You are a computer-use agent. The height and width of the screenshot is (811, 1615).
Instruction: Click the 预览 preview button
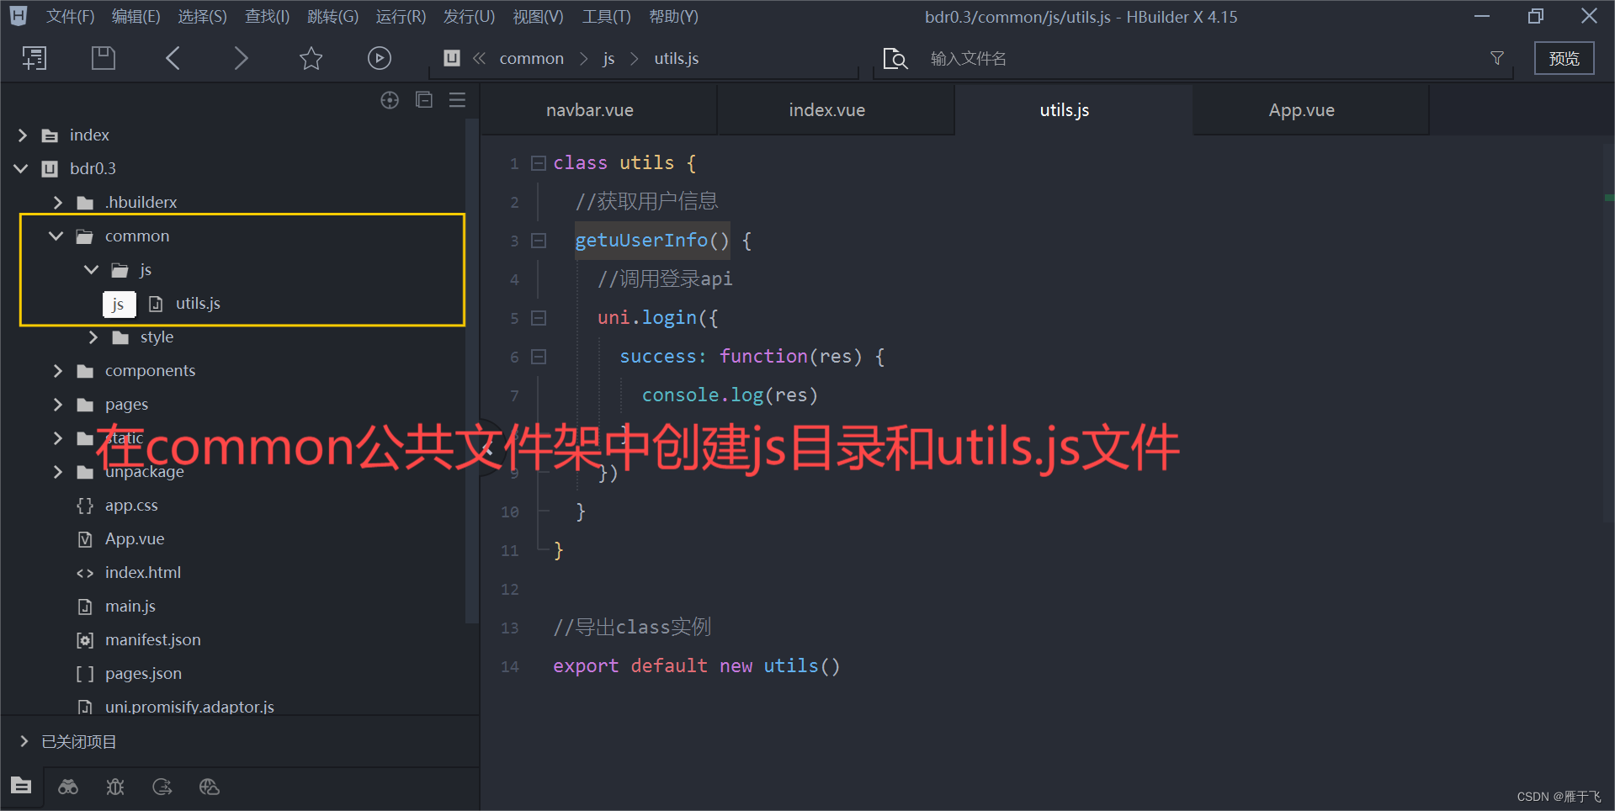pos(1564,58)
